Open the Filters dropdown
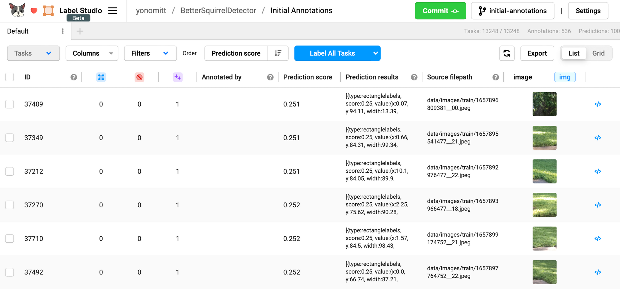The image size is (620, 289). pos(150,53)
